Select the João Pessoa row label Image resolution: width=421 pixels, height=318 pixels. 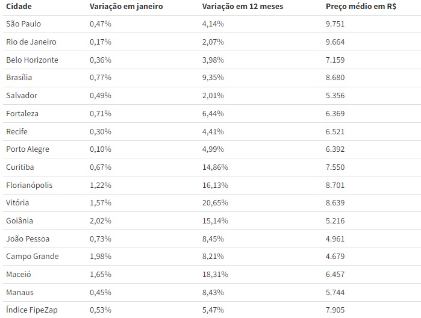(28, 238)
